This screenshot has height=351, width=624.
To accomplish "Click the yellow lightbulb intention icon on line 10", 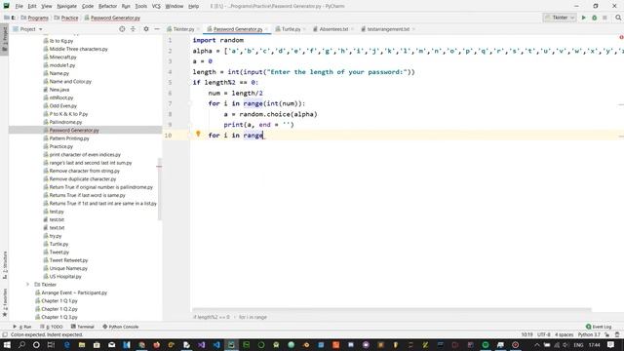I will pyautogui.click(x=198, y=135).
